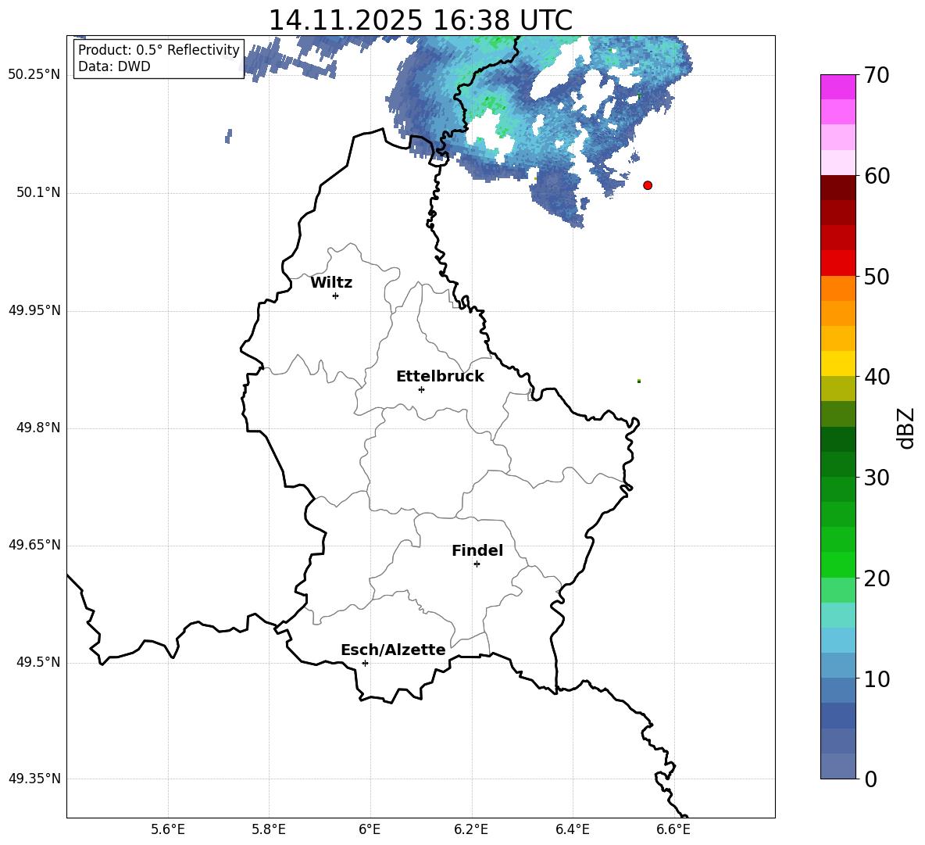Click the "Wiltz" label

tap(331, 283)
